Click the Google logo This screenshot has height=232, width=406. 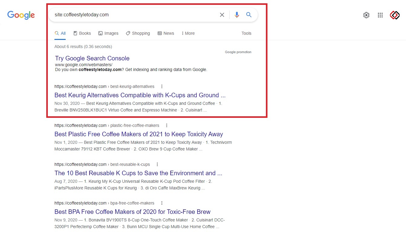pyautogui.click(x=21, y=15)
